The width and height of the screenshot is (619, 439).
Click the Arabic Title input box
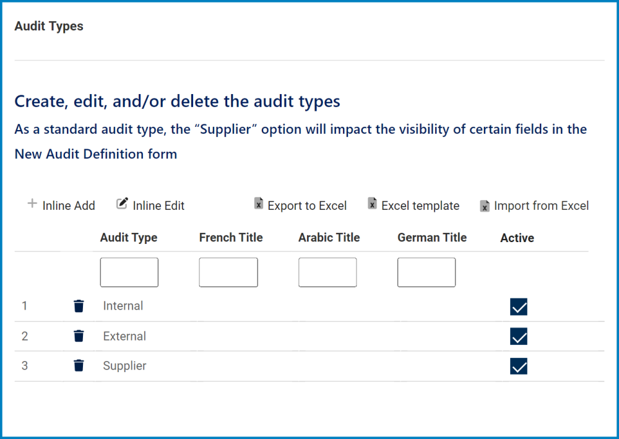pyautogui.click(x=327, y=272)
